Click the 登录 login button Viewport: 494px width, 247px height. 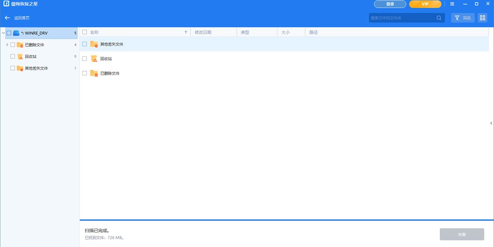390,4
